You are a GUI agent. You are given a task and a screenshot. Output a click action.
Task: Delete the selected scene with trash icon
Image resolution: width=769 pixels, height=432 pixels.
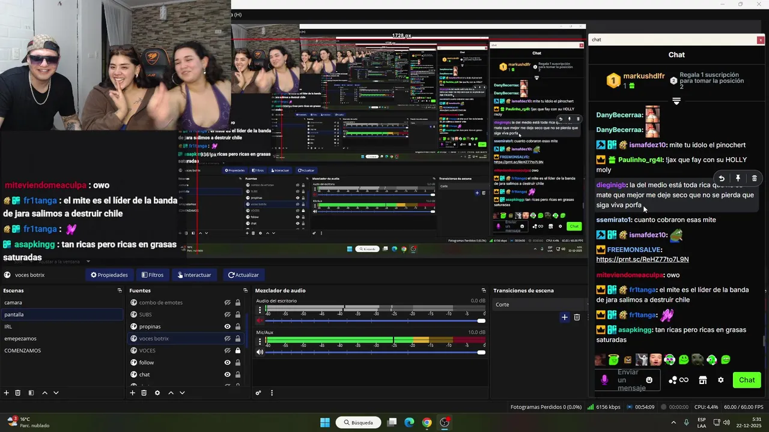coord(18,393)
